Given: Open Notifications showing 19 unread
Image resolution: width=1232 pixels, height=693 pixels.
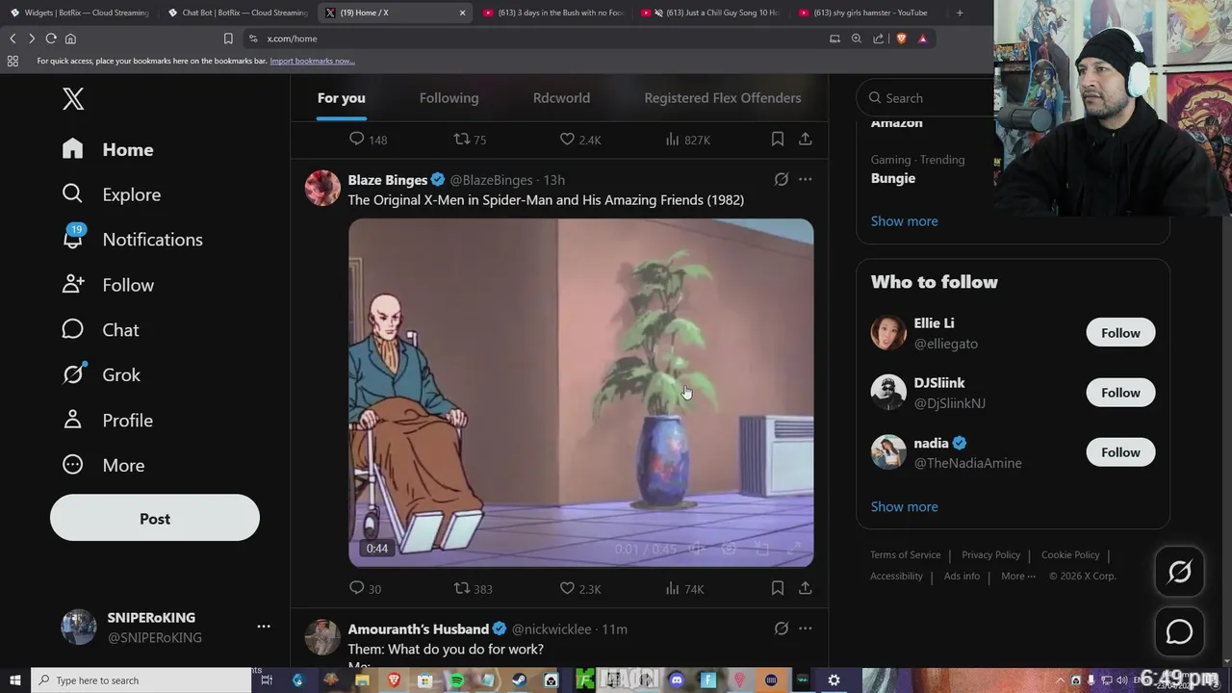Looking at the screenshot, I should pyautogui.click(x=132, y=240).
